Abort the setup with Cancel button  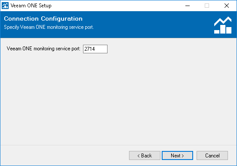(x=212, y=155)
